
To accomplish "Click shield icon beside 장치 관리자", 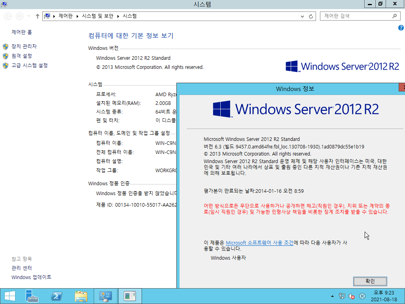I will coord(6,47).
